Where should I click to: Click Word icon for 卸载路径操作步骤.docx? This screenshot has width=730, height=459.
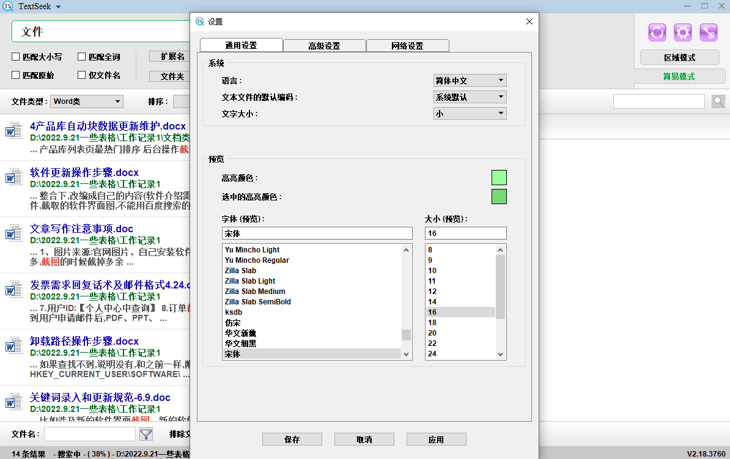tap(13, 346)
